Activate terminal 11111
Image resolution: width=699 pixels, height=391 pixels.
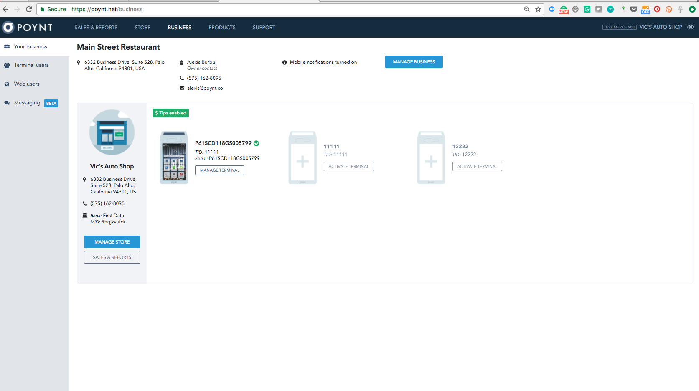349,167
